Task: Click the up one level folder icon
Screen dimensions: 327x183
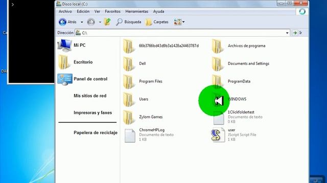Action: [107, 21]
